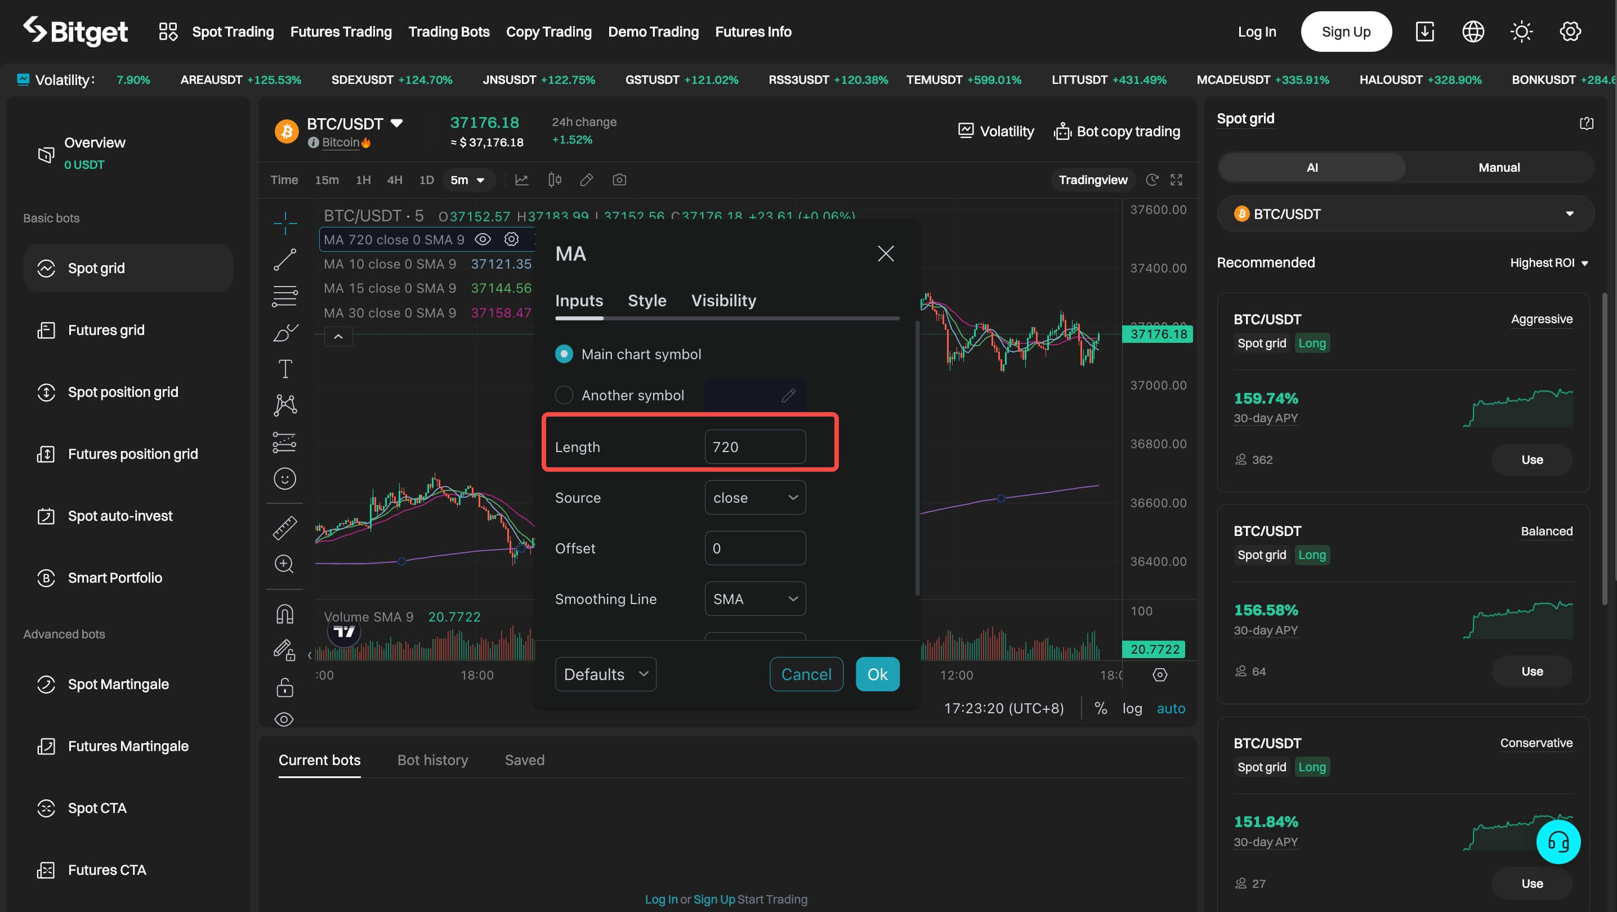The height and width of the screenshot is (912, 1617).
Task: Click the Bitget globe/language icon
Action: click(x=1473, y=31)
